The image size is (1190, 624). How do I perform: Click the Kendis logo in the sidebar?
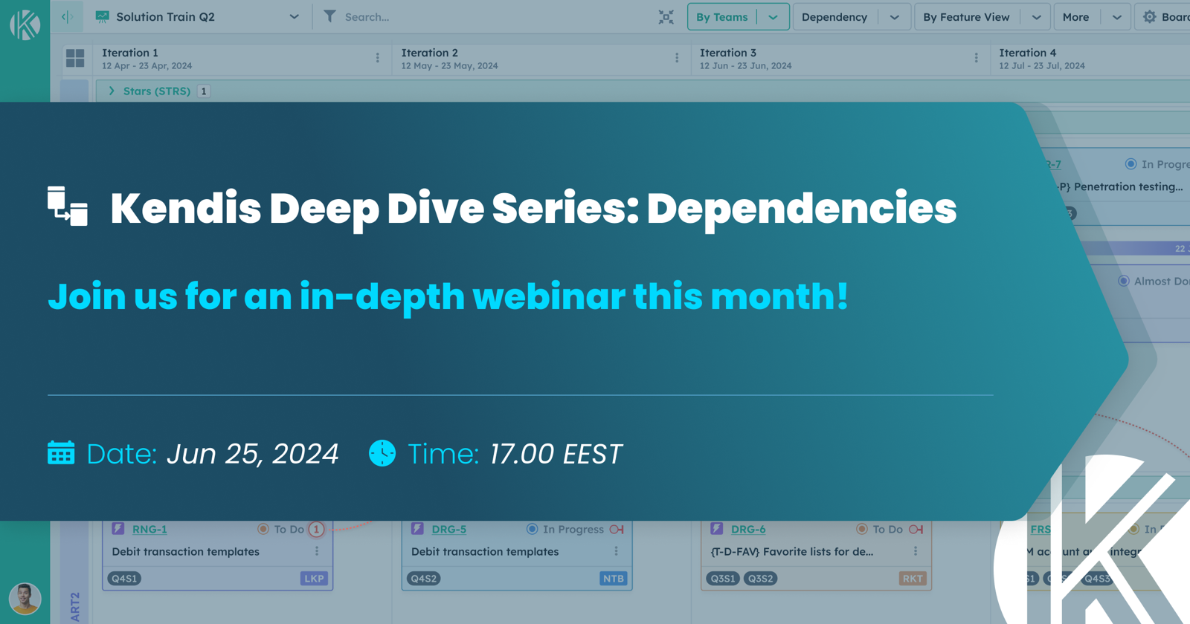click(25, 25)
